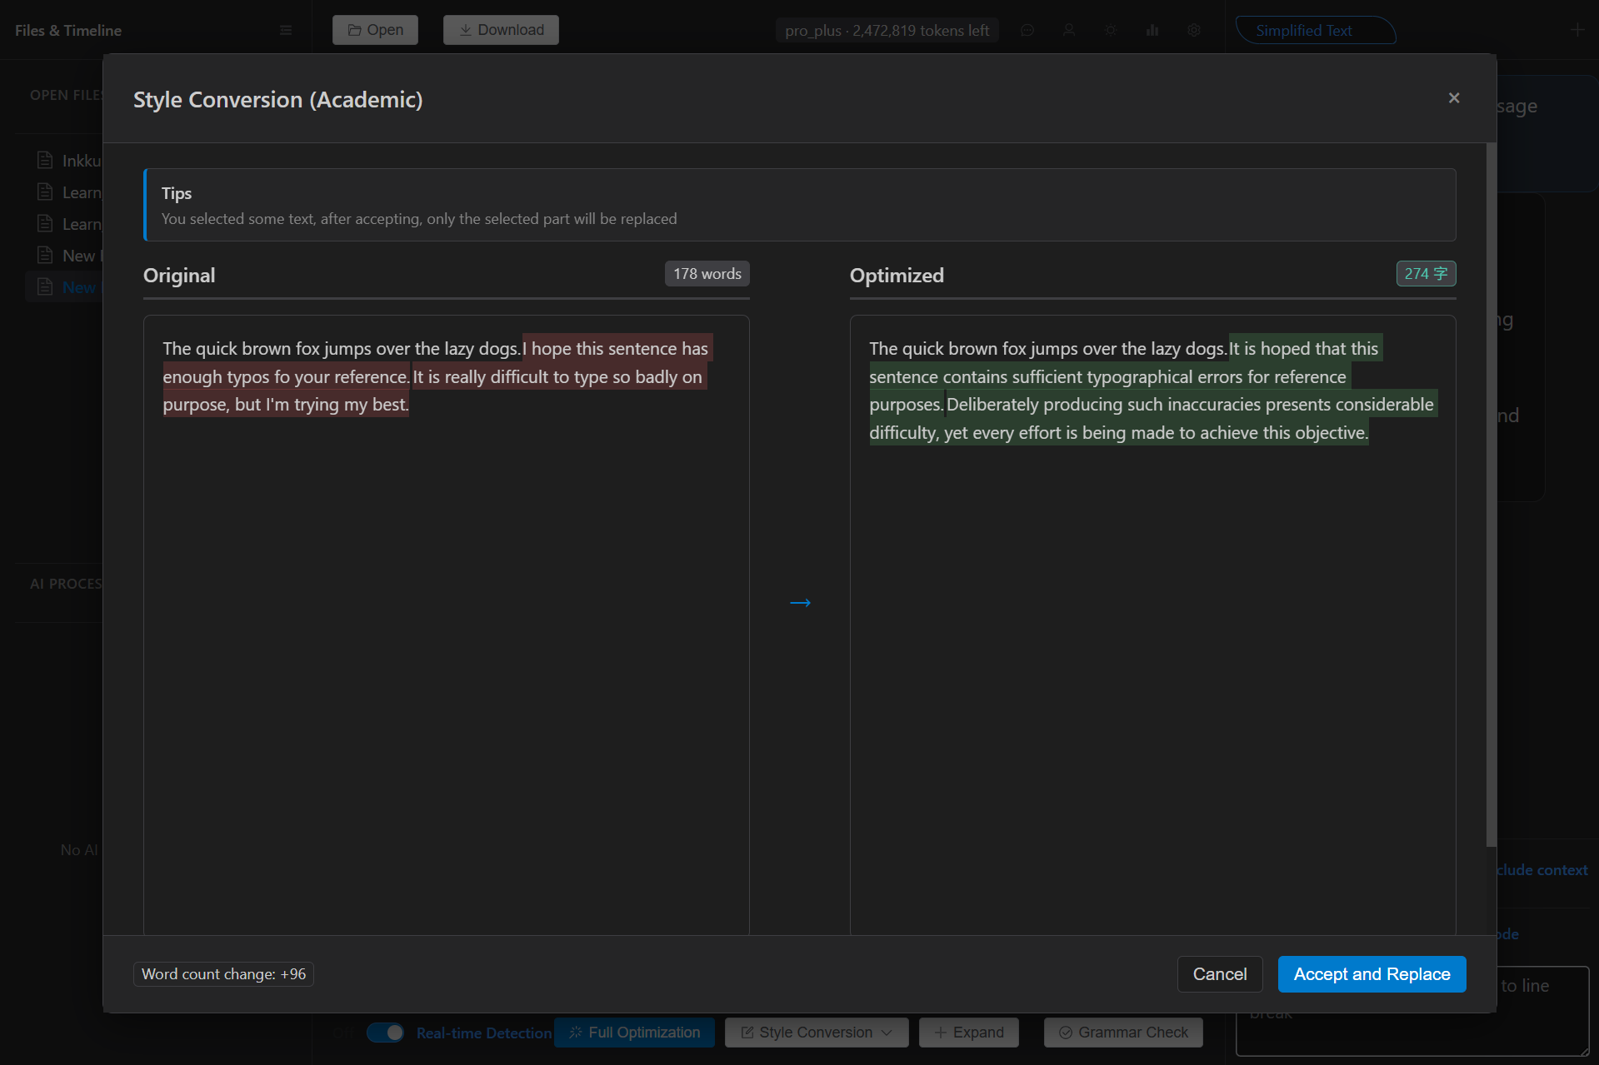The image size is (1599, 1065).
Task: View usage statistics via bar chart icon
Action: coord(1152,30)
